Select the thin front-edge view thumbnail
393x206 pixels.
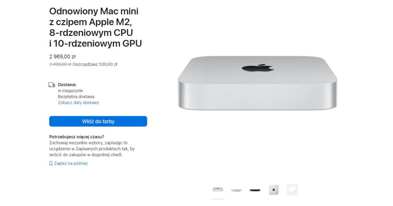pyautogui.click(x=236, y=190)
